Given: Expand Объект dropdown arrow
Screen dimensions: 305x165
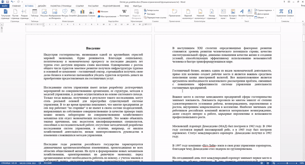Looking at the screenshot, I should tap(266, 17).
